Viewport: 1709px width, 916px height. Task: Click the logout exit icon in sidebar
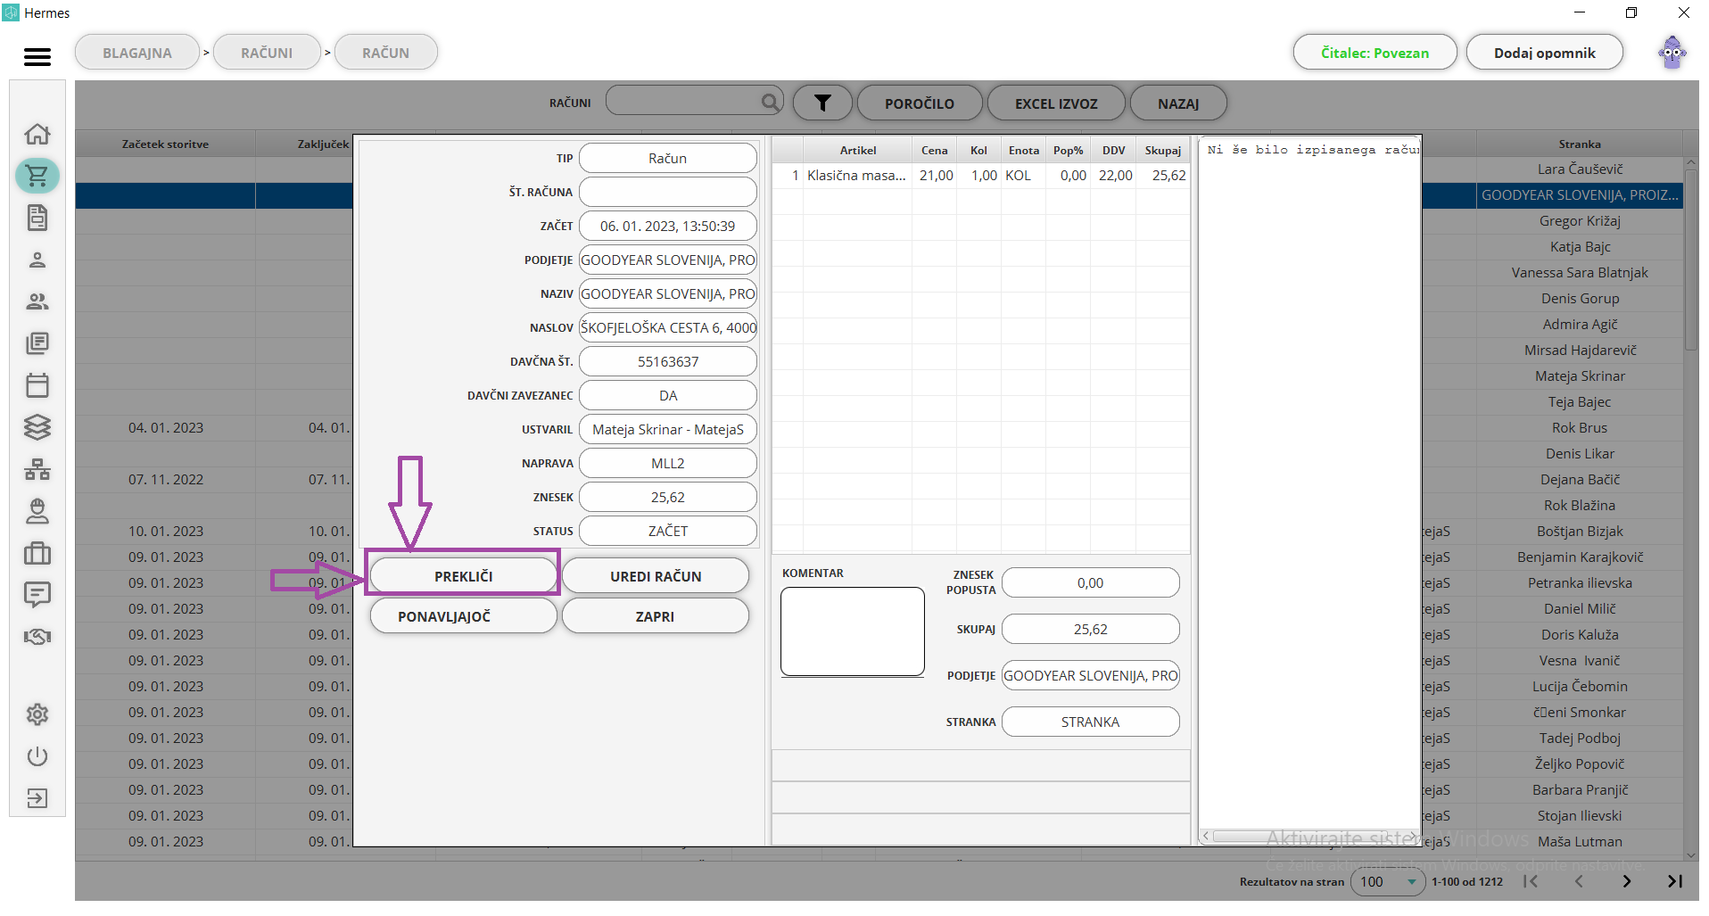pyautogui.click(x=37, y=798)
